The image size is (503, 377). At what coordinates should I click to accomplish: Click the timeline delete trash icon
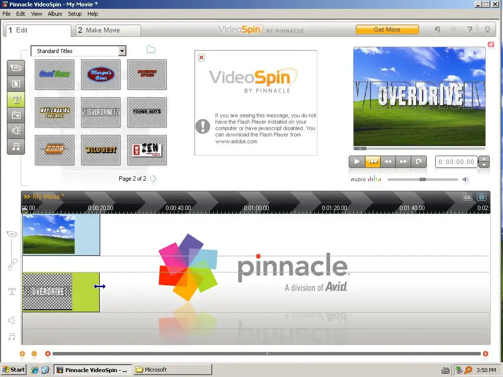481,196
